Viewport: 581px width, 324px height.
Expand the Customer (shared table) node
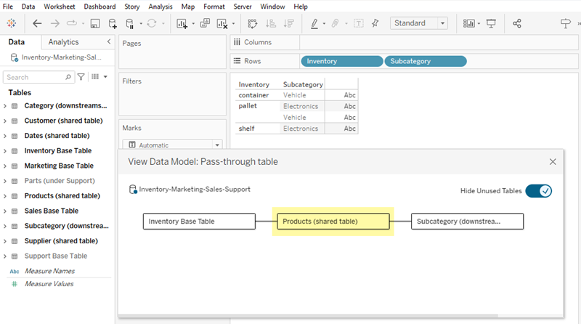tap(5, 121)
